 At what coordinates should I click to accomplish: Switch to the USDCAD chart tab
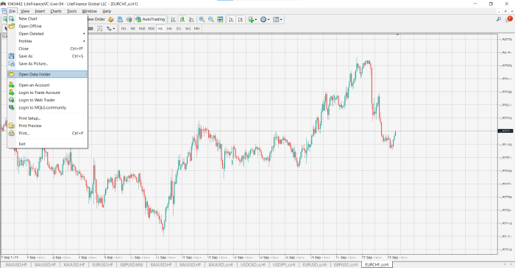(x=253, y=264)
